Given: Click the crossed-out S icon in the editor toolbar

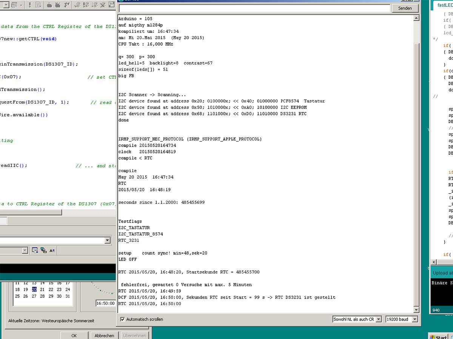Looking at the screenshot, I should 103,5.
